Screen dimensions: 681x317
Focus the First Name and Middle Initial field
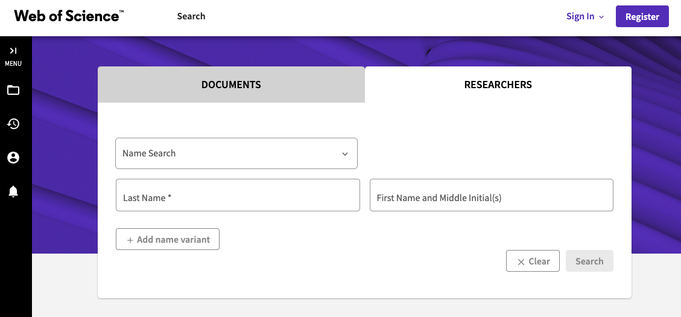(x=492, y=195)
